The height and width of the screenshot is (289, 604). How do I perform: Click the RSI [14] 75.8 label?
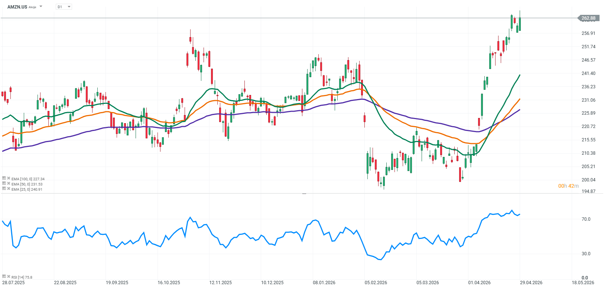tap(22, 277)
